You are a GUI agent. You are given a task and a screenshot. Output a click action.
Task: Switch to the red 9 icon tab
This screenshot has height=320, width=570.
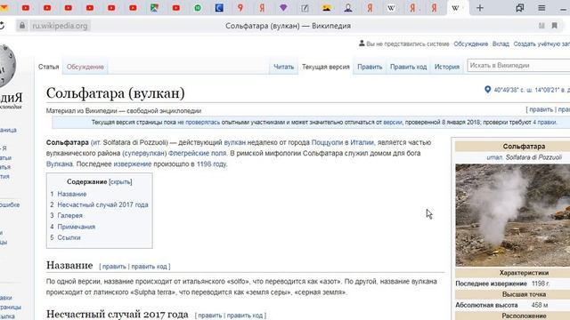(x=240, y=8)
